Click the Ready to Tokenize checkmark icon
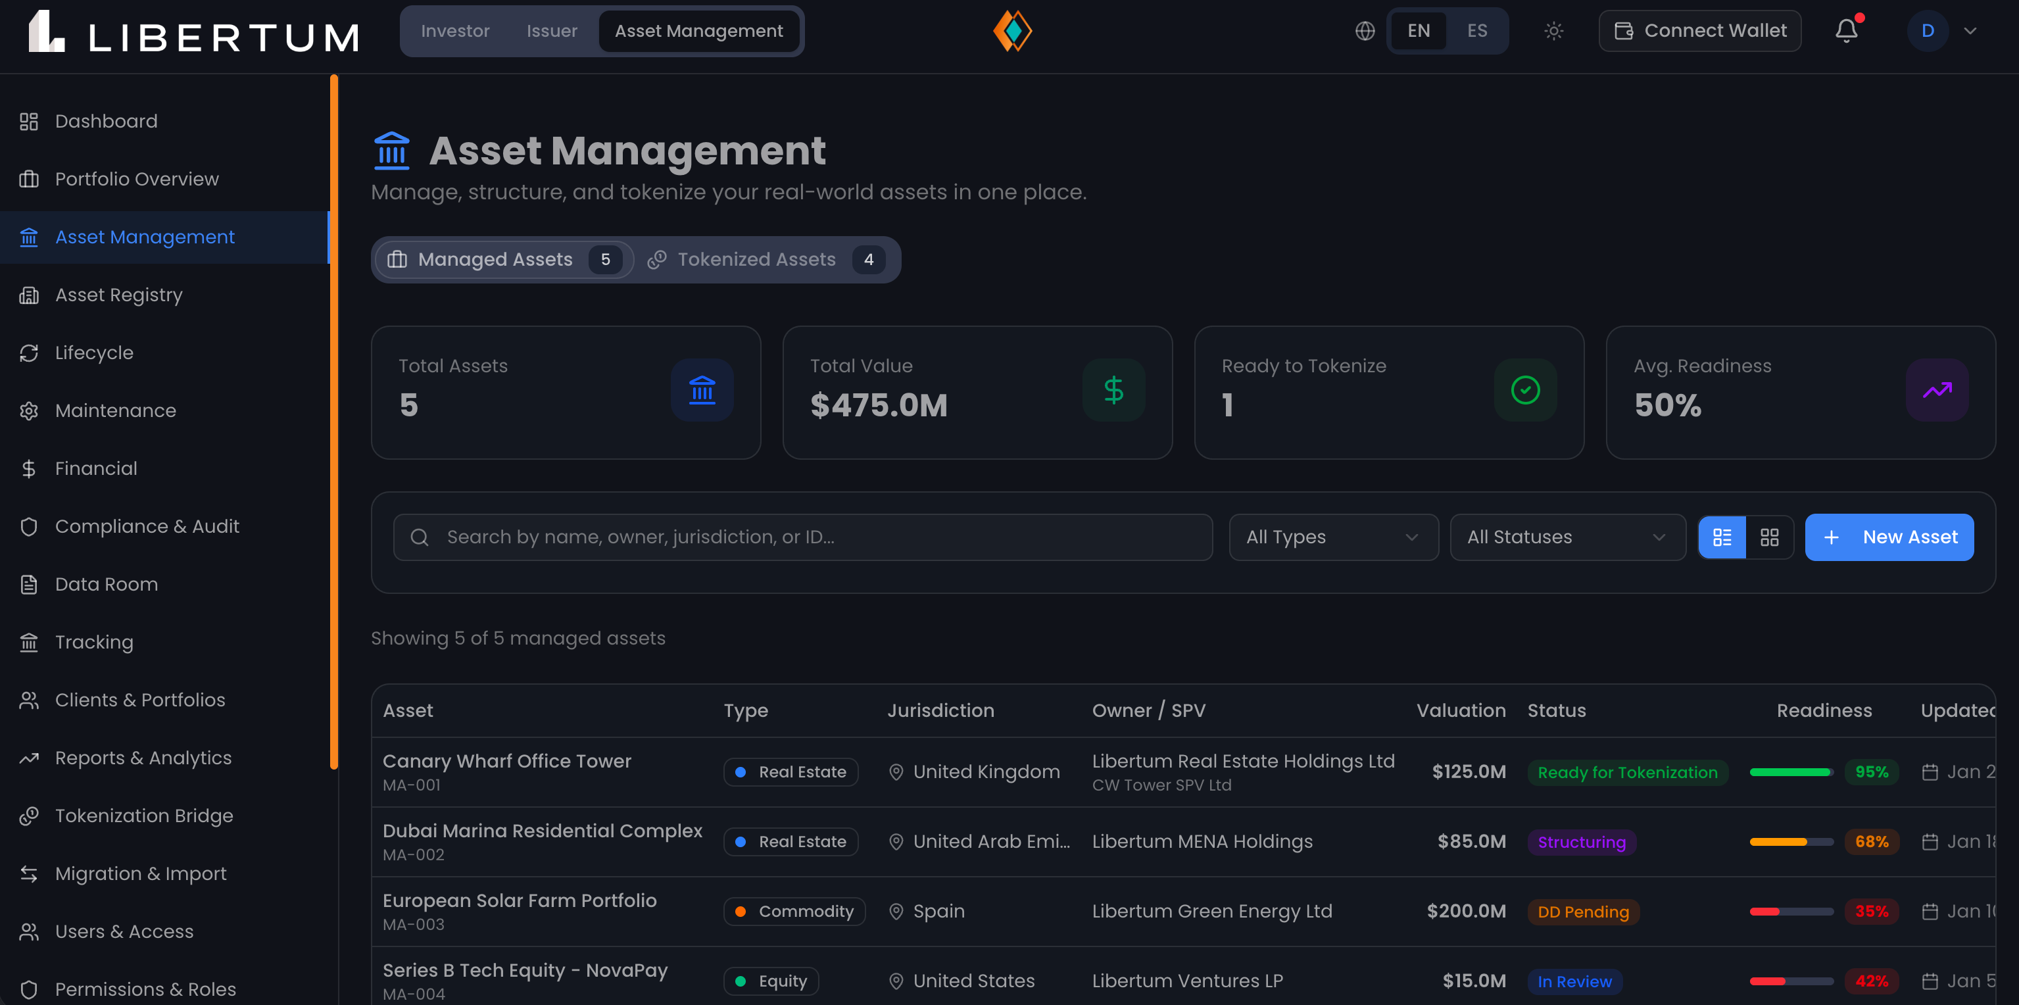Image resolution: width=2019 pixels, height=1005 pixels. (x=1525, y=391)
